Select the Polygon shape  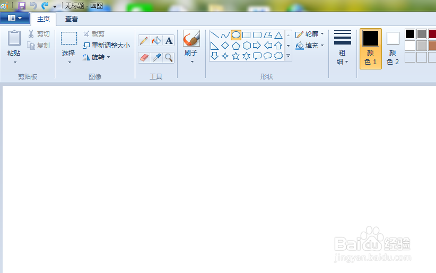(x=268, y=35)
